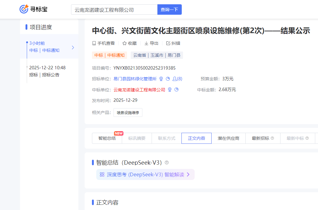Click the 喷泉设施维修 product tag
The height and width of the screenshot is (210, 318).
(x=128, y=113)
